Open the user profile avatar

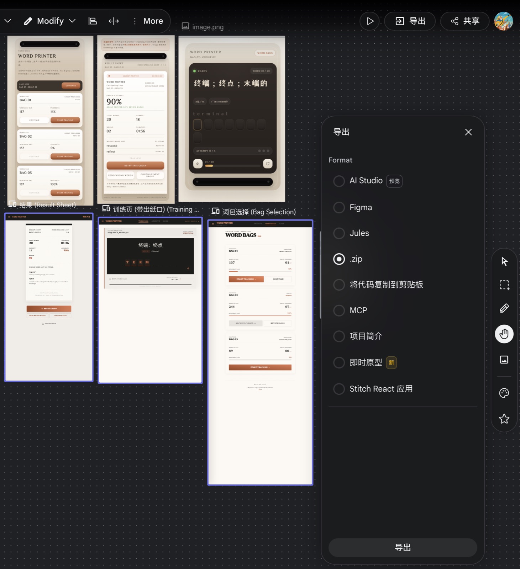coord(503,21)
